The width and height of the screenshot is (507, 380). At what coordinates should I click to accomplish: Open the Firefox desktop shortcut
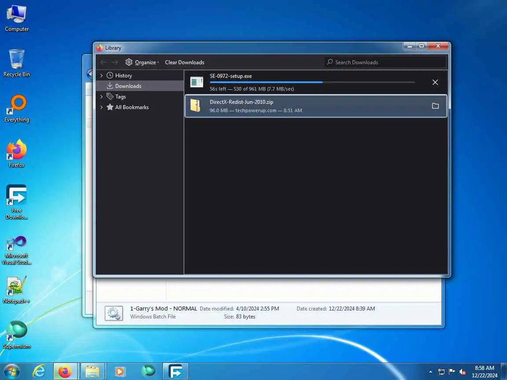(x=16, y=154)
